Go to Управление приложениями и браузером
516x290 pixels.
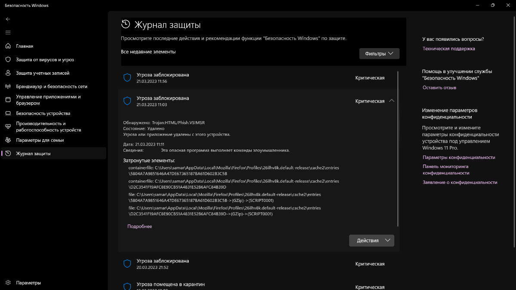pyautogui.click(x=48, y=100)
